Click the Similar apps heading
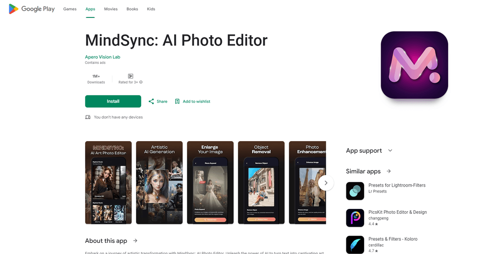This screenshot has width=482, height=254. click(363, 171)
